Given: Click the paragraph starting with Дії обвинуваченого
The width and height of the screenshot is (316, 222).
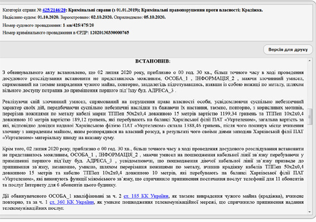Looking at the screenshot, I should point(153,202).
